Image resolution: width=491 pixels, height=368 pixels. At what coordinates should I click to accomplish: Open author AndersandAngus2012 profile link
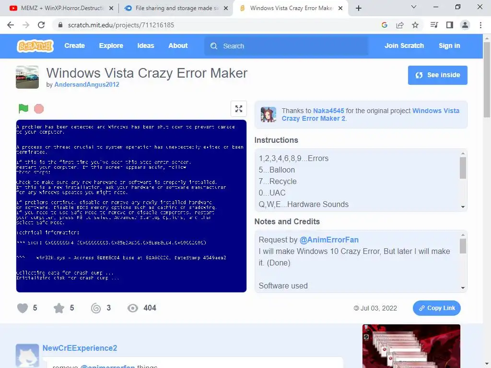coord(87,84)
